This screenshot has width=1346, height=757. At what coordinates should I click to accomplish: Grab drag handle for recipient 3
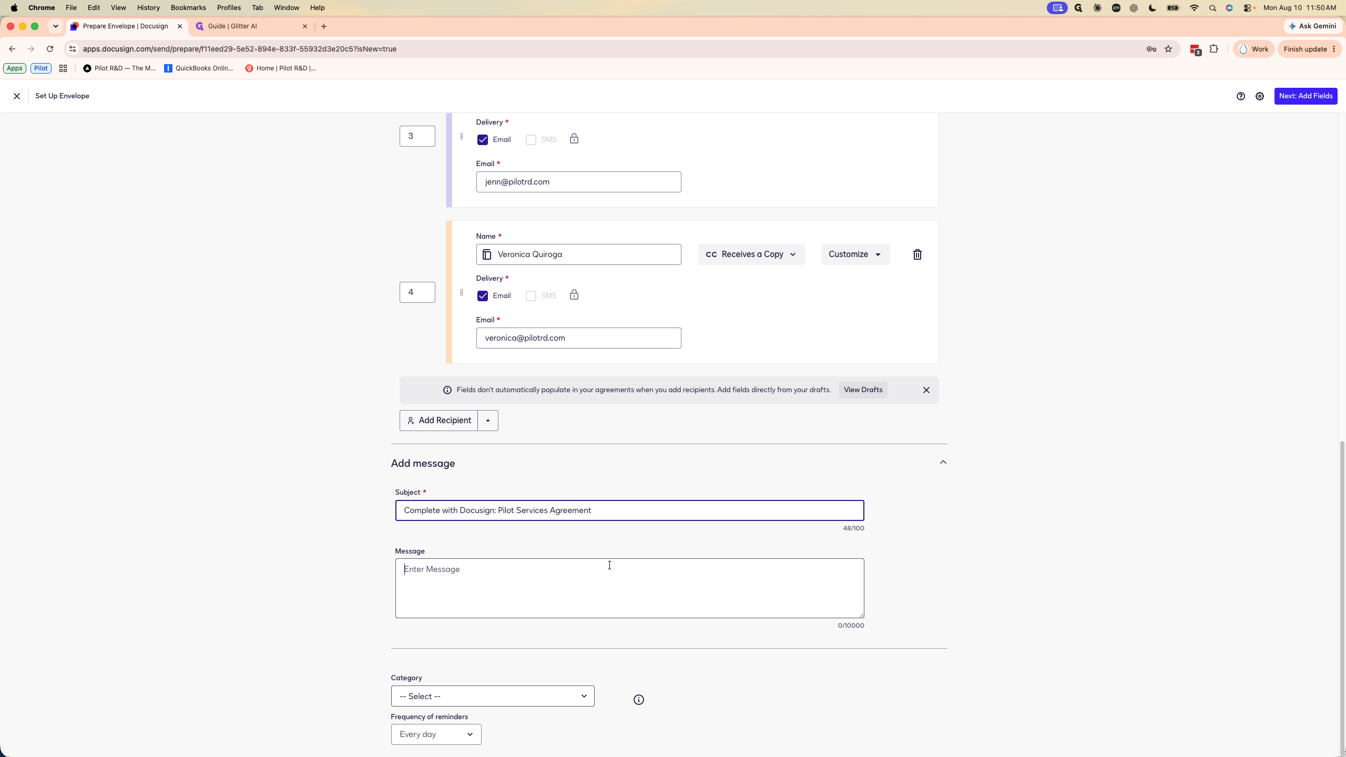[462, 136]
